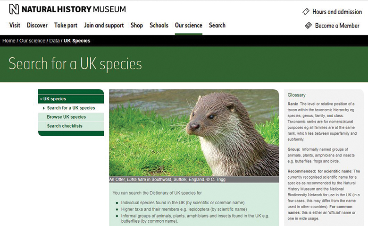
Task: Open the Join and support menu
Action: (104, 26)
